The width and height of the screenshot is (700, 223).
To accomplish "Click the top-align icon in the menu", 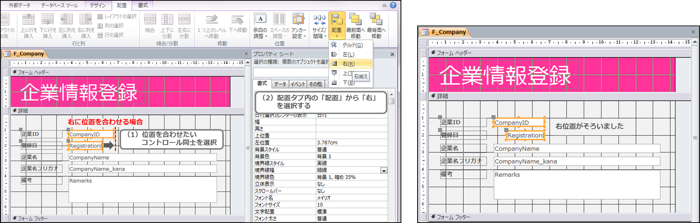I will [x=334, y=73].
